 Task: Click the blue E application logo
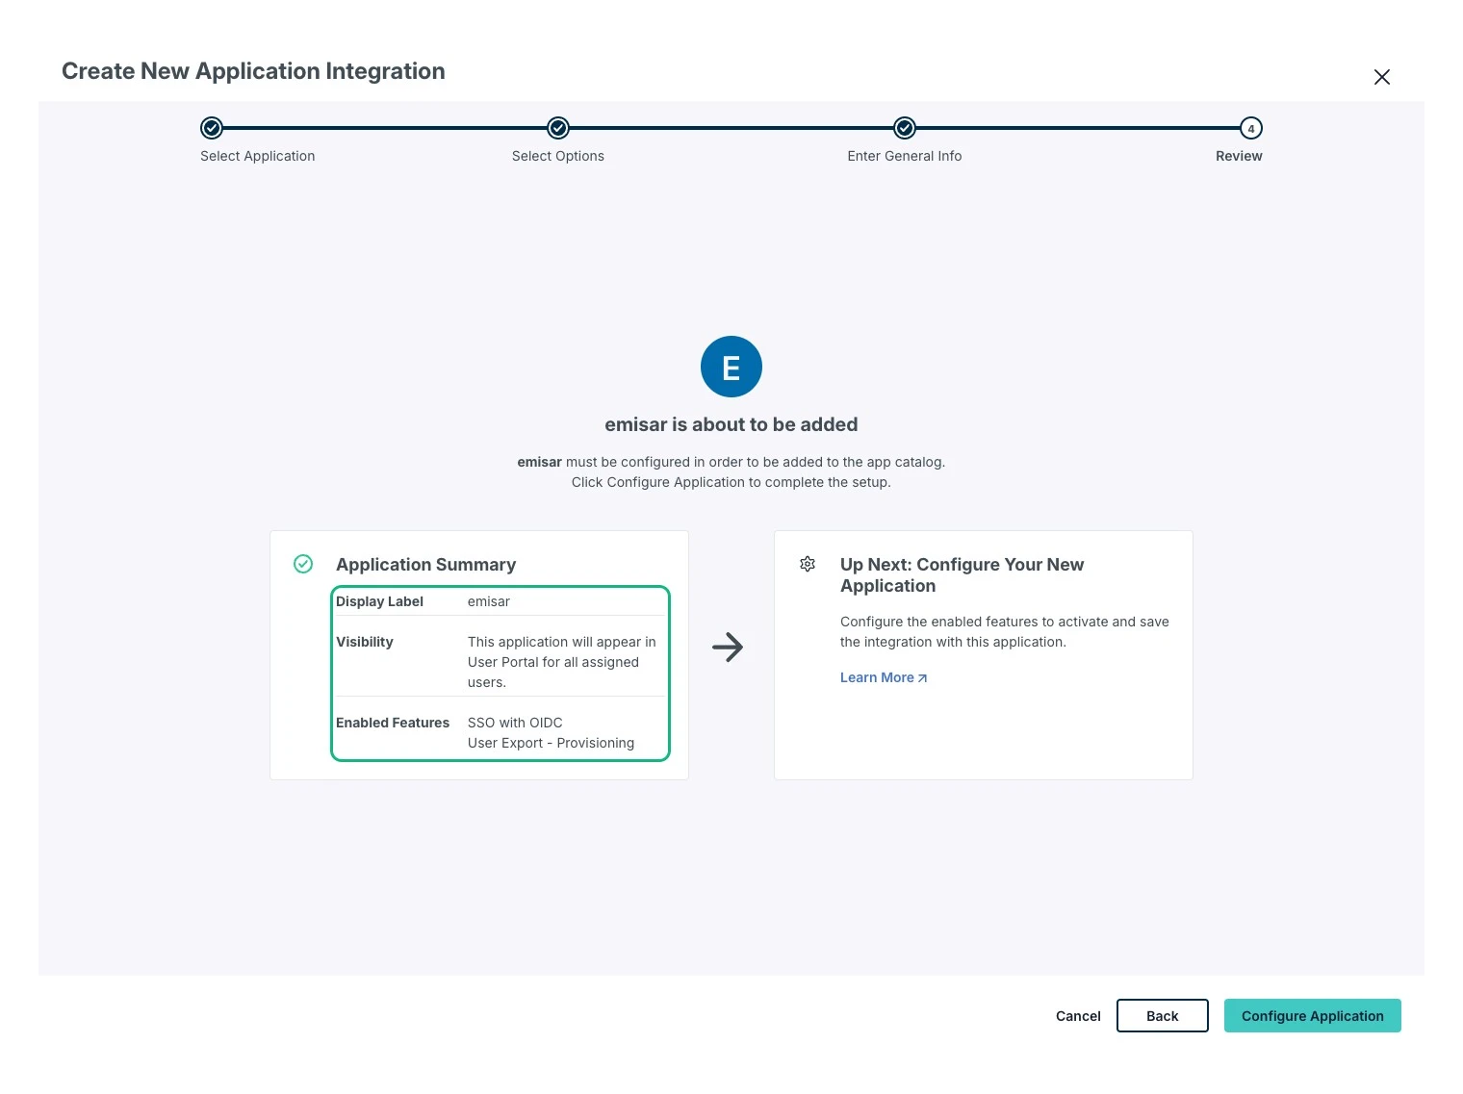pos(731,367)
